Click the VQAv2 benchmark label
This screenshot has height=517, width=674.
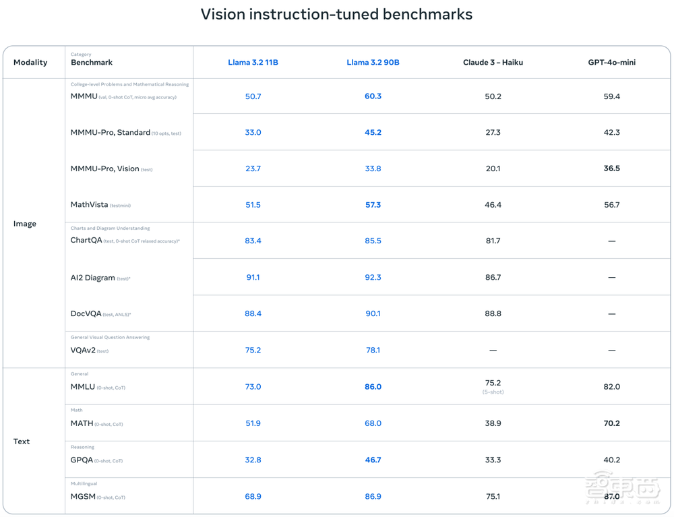coord(83,351)
